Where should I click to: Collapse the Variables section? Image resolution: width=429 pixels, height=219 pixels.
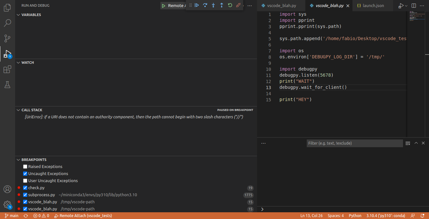pyautogui.click(x=18, y=15)
